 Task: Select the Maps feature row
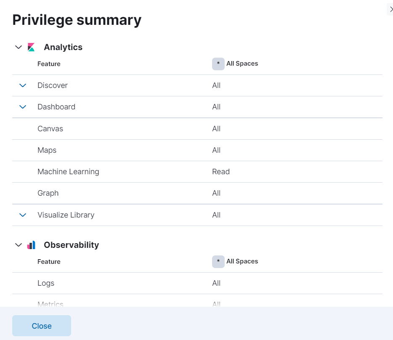coord(47,150)
